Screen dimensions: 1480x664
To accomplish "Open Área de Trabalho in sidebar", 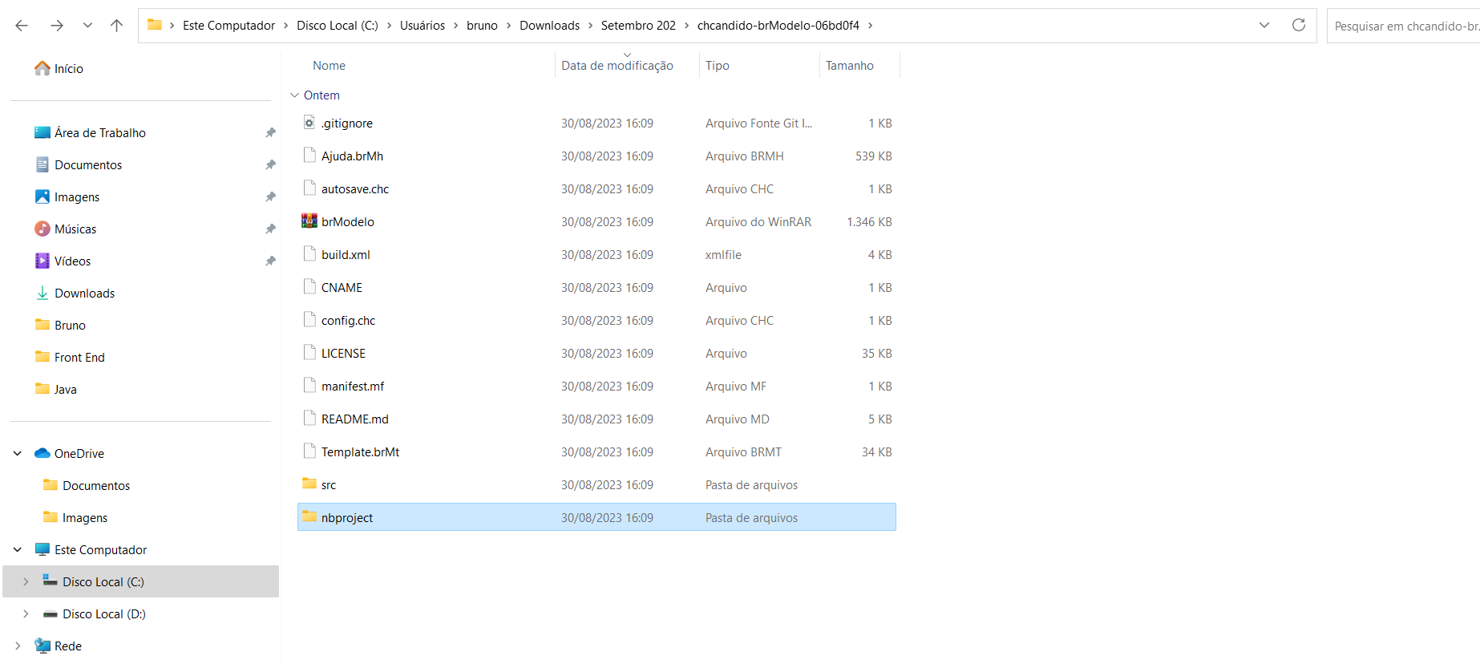I will pyautogui.click(x=100, y=132).
